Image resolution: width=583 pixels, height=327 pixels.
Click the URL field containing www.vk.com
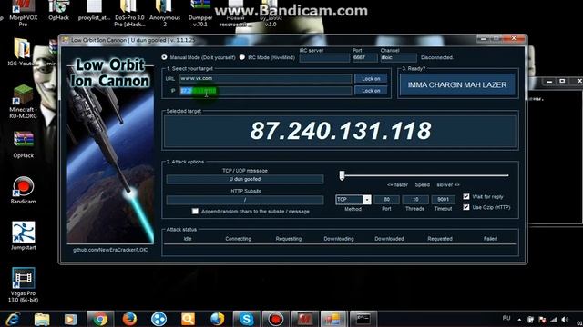point(265,79)
